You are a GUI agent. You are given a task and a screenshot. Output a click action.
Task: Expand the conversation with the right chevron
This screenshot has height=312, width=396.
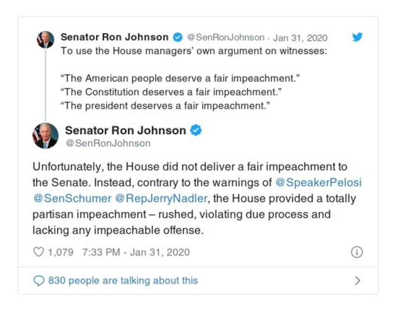point(357,281)
